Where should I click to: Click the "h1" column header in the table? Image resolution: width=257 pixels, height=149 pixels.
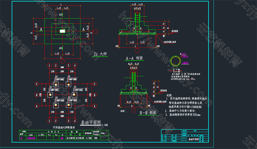[x=49, y=135]
